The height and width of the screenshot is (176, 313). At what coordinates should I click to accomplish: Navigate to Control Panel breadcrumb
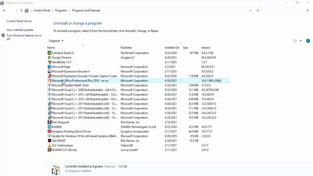point(42,11)
